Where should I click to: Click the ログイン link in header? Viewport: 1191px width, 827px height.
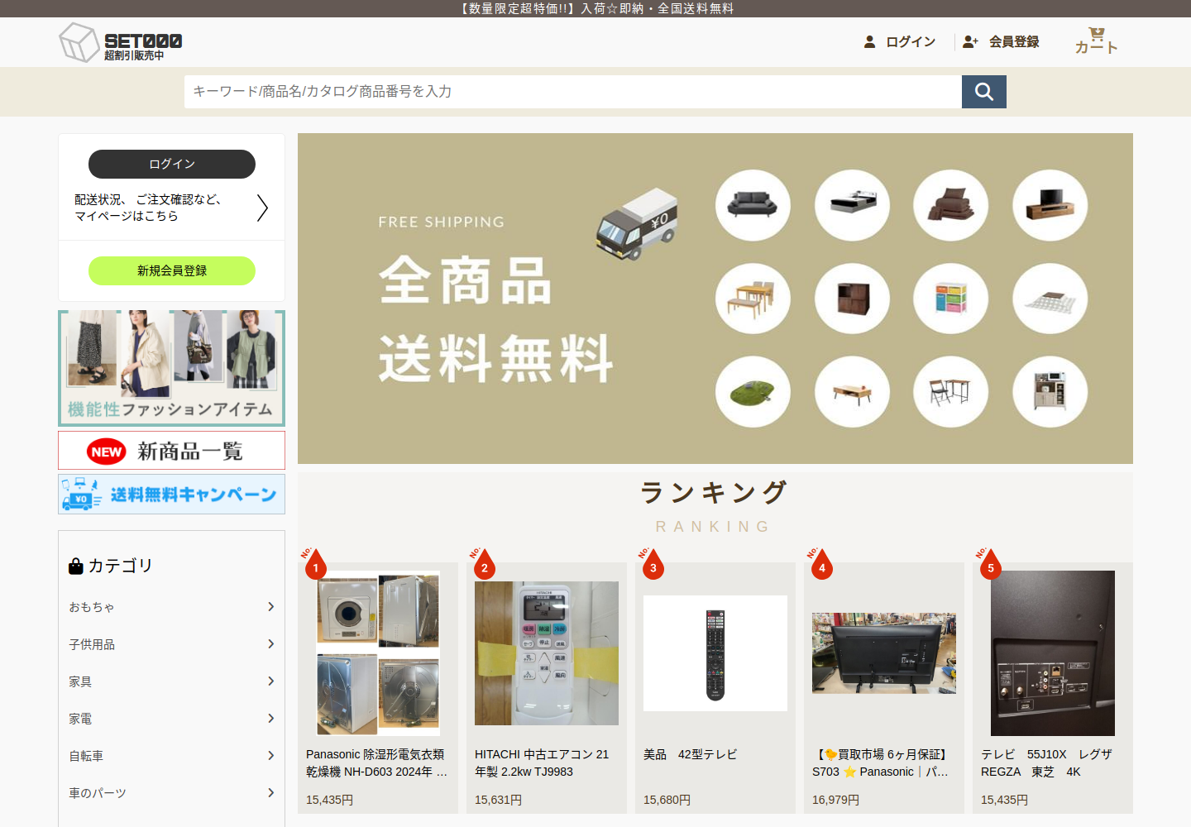click(x=911, y=41)
